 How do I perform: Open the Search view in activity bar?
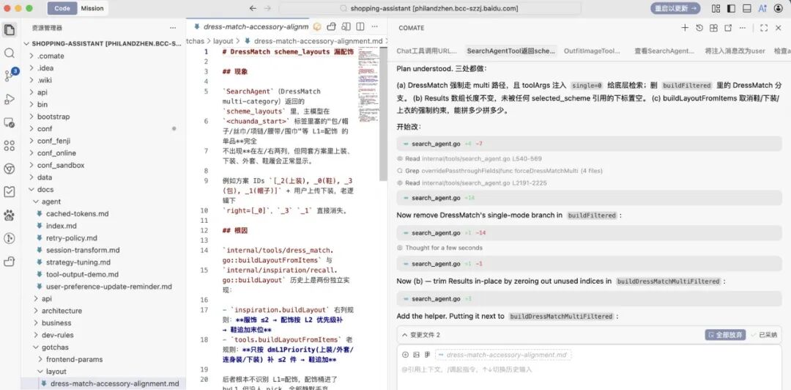pyautogui.click(x=10, y=53)
